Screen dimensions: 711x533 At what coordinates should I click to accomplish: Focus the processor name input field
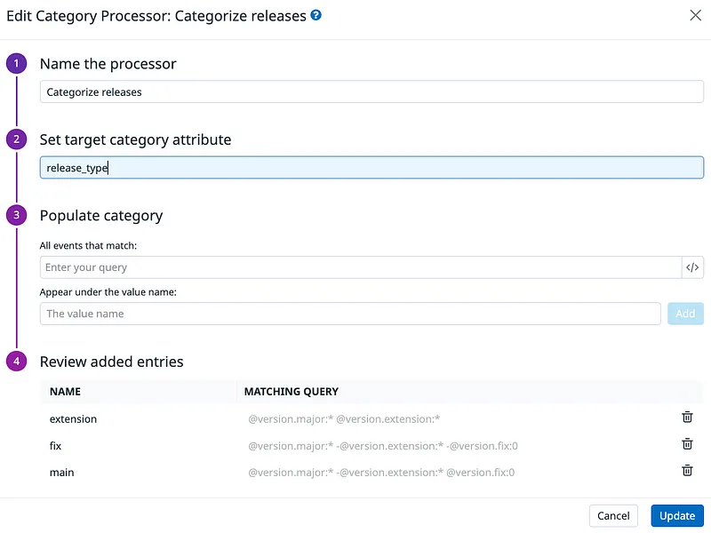pyautogui.click(x=371, y=91)
